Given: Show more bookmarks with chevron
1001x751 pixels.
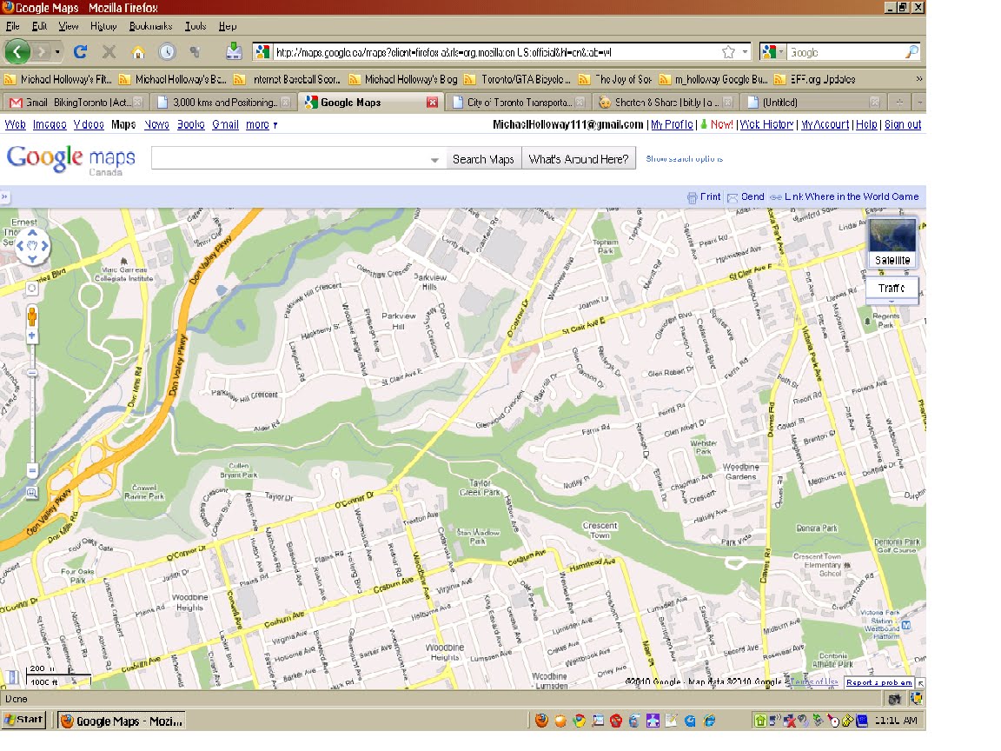Looking at the screenshot, I should [918, 79].
